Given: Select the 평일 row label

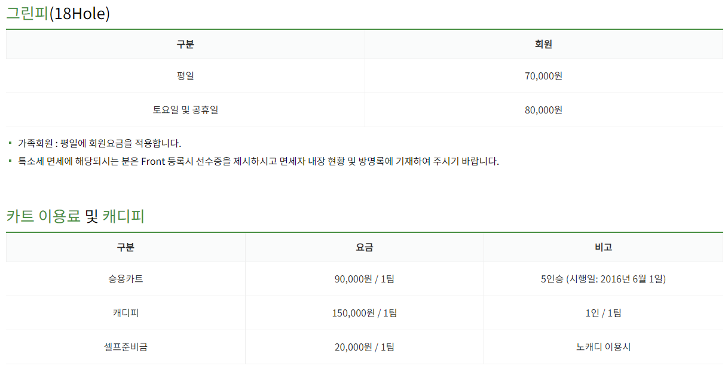Looking at the screenshot, I should pos(185,76).
